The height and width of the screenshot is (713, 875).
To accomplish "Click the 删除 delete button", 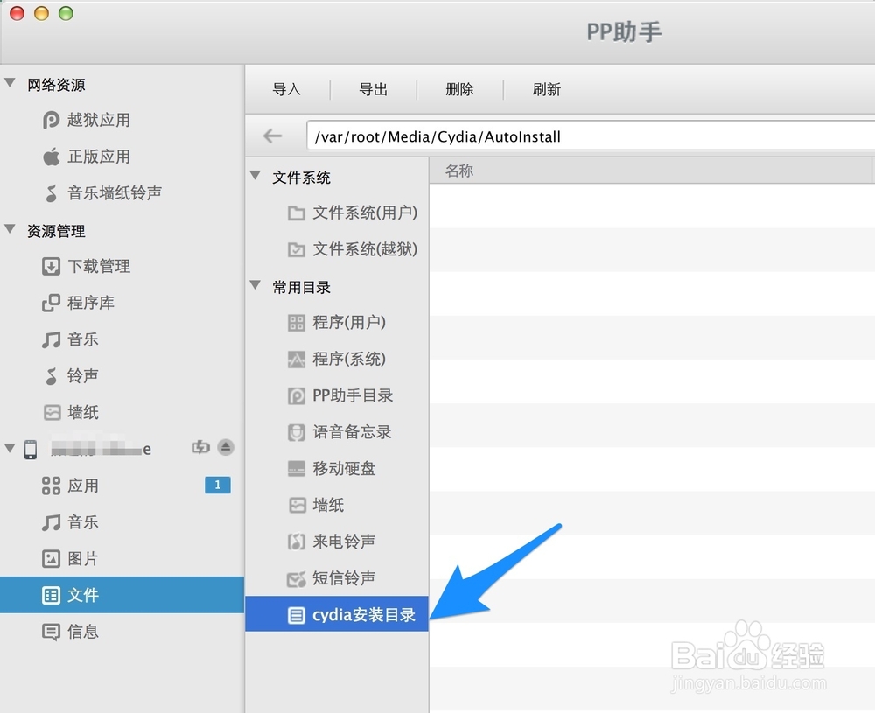I will tap(459, 89).
